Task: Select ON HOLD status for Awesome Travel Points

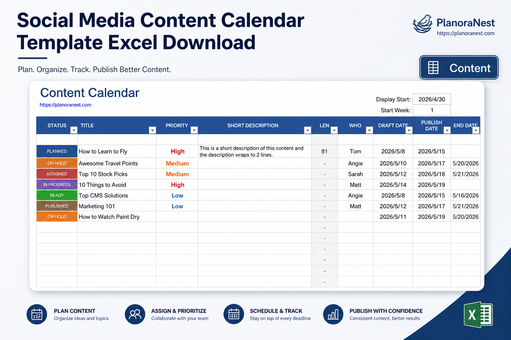Action: coord(57,163)
